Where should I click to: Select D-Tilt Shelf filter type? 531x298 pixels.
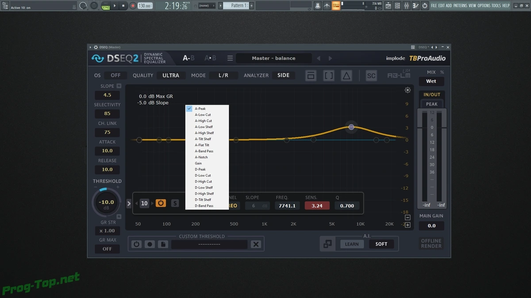point(207,200)
